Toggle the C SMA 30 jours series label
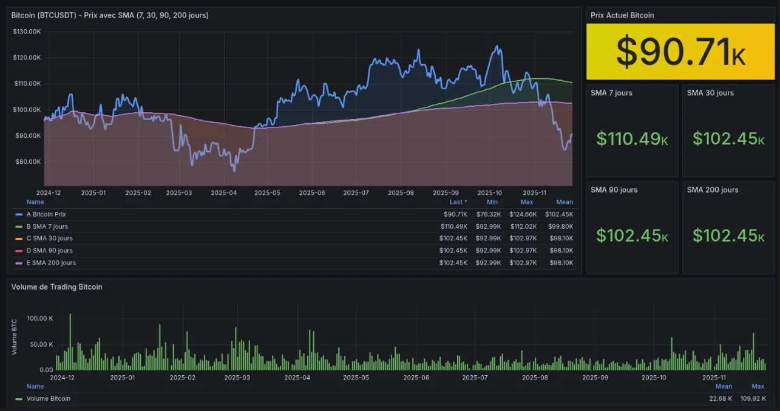Image resolution: width=780 pixels, height=411 pixels. (x=50, y=239)
